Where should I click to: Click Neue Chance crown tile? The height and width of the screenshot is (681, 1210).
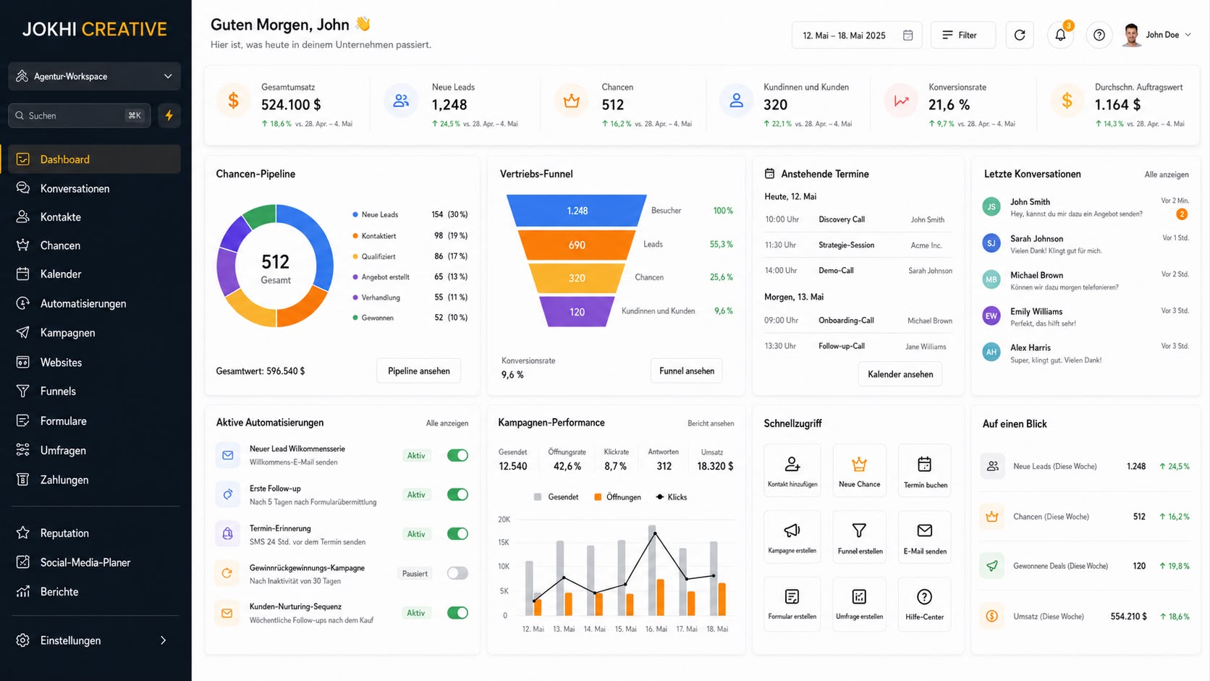pyautogui.click(x=859, y=470)
